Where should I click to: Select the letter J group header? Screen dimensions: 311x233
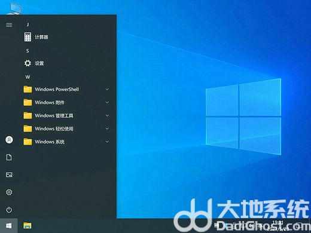[28, 24]
